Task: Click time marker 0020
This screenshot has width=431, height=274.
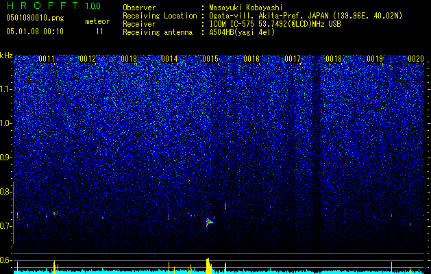Action: (x=416, y=59)
